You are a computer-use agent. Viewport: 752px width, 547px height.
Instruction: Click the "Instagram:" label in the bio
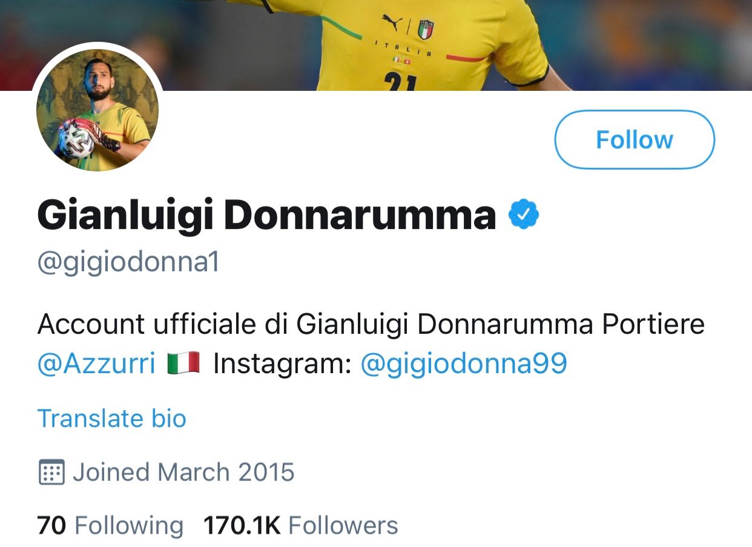pos(282,364)
